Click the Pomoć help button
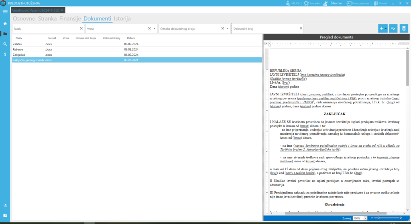411x224 pixels. (380, 3)
